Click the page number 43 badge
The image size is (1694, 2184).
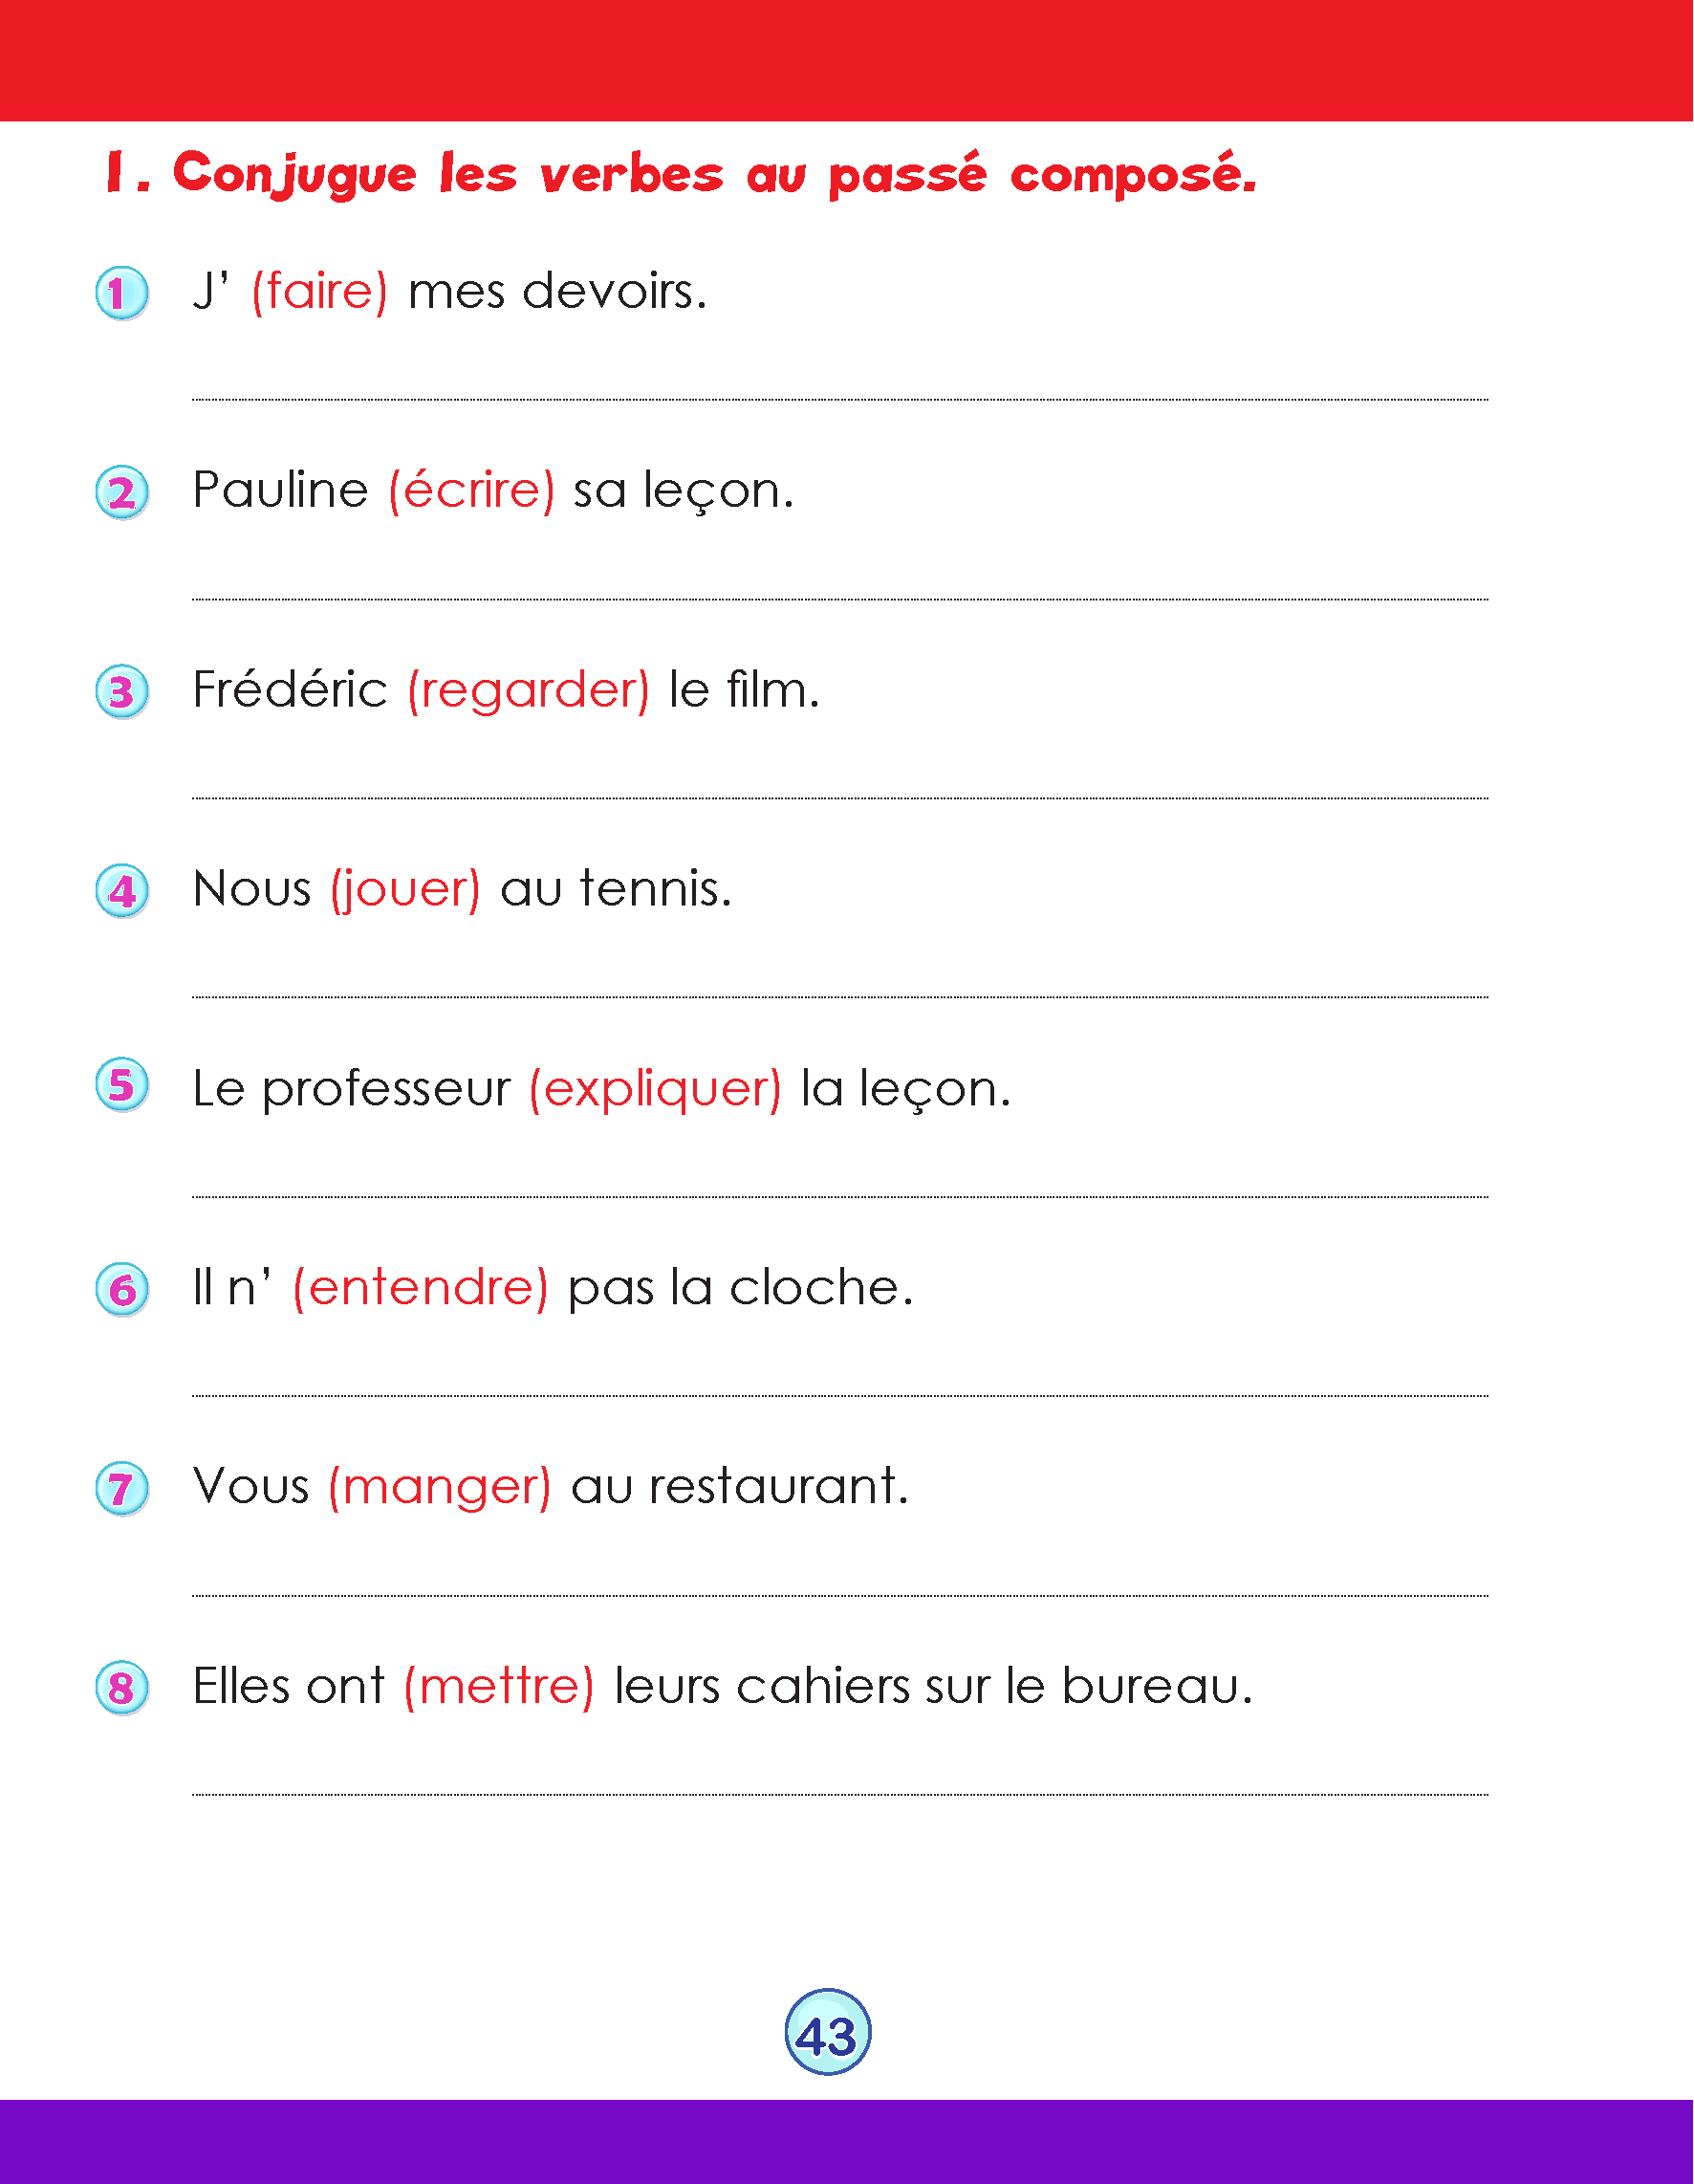pyautogui.click(x=828, y=2033)
